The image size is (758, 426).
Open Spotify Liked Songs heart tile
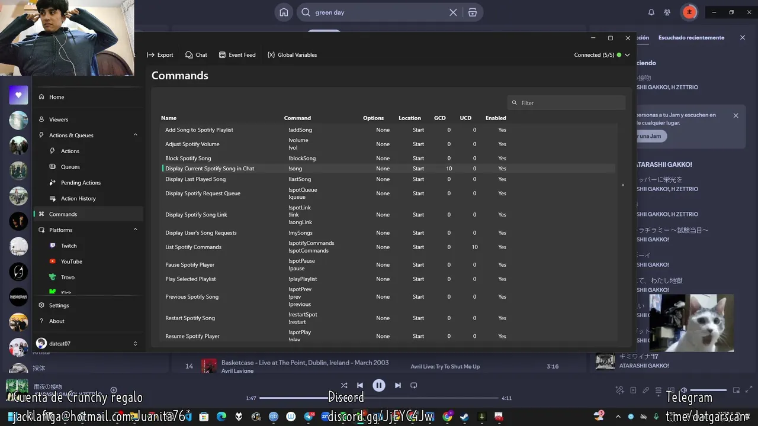[x=18, y=95]
